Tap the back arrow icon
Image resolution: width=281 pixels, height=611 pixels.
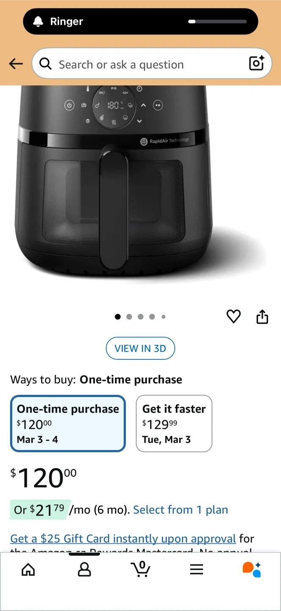pos(16,64)
